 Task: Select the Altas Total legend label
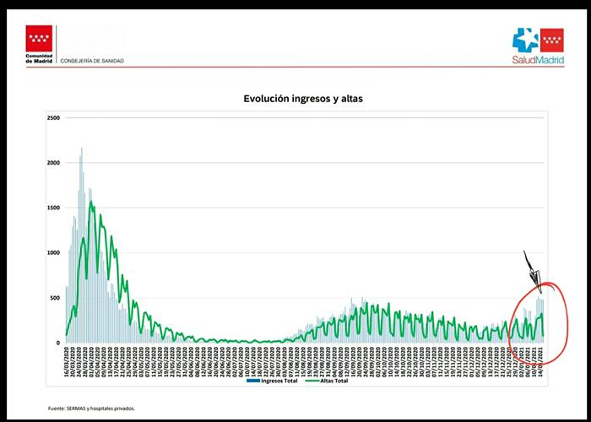(x=333, y=381)
